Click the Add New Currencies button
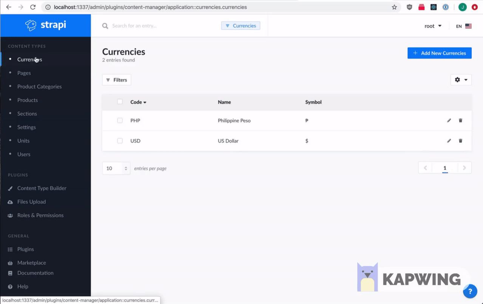This screenshot has width=483, height=304. [x=439, y=53]
